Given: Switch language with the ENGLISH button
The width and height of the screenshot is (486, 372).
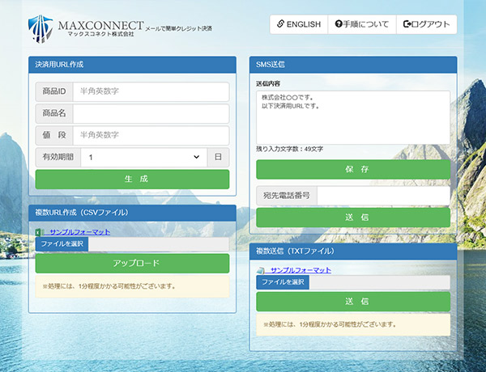Looking at the screenshot, I should pyautogui.click(x=298, y=24).
